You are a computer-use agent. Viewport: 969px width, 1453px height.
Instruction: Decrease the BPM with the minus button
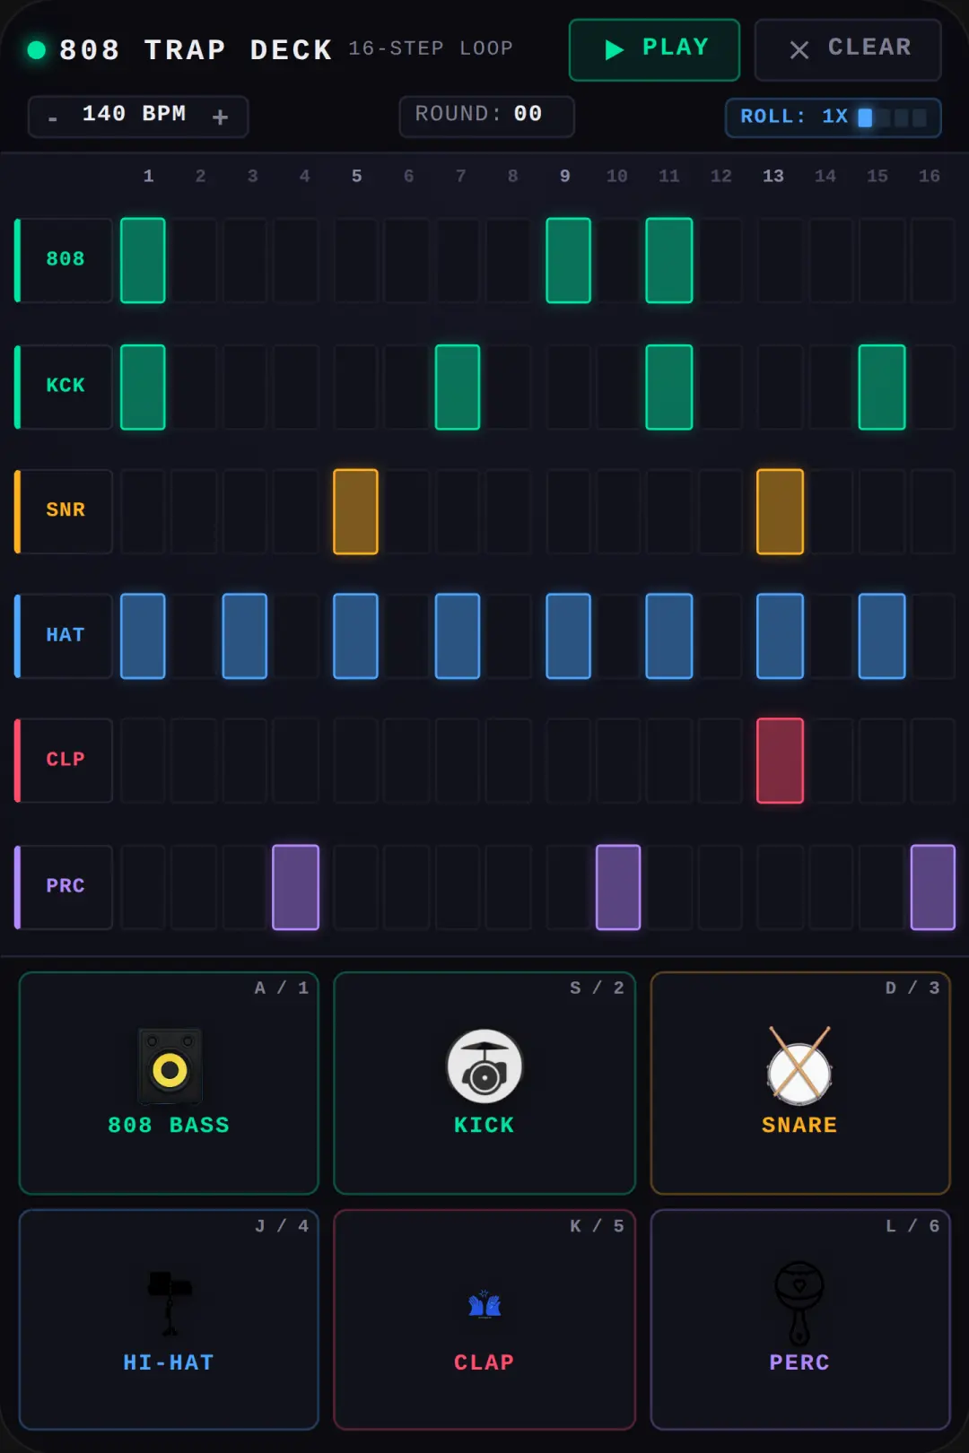click(53, 117)
